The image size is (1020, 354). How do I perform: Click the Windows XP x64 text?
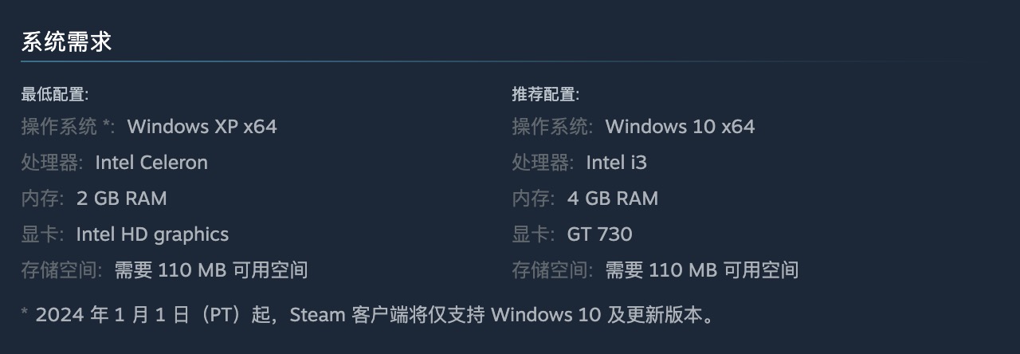tap(202, 126)
